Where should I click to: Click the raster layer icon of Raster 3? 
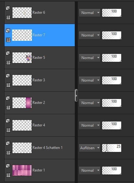[8, 76]
